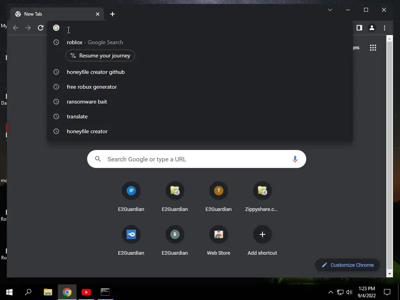The width and height of the screenshot is (400, 300).
Task: Click the Search Google or type a URL box
Action: (196, 159)
